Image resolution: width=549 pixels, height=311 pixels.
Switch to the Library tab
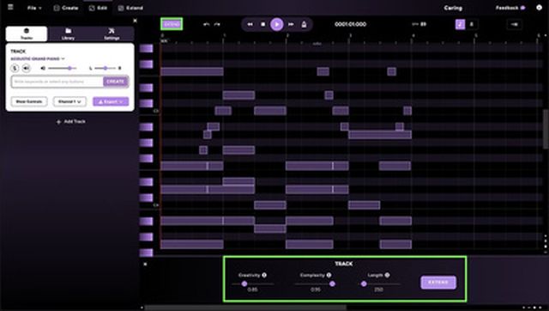tap(69, 34)
